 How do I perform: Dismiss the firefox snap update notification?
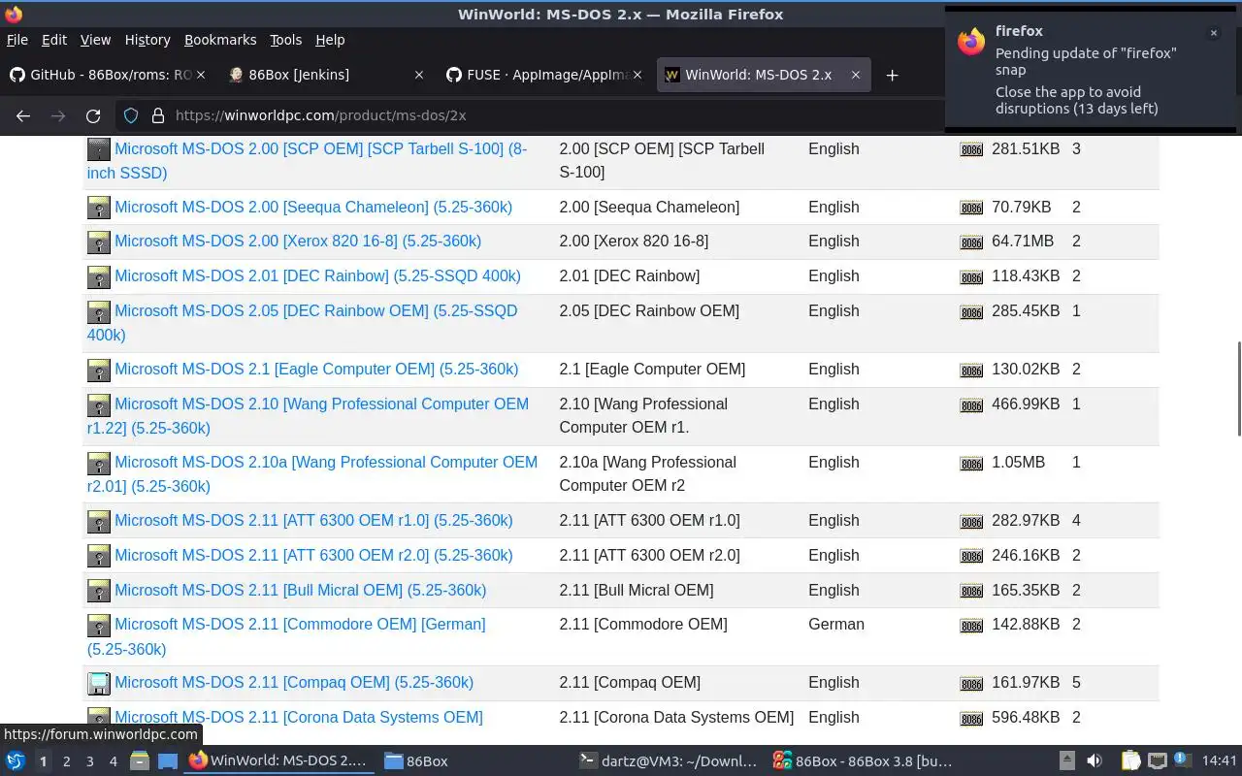click(x=1213, y=33)
